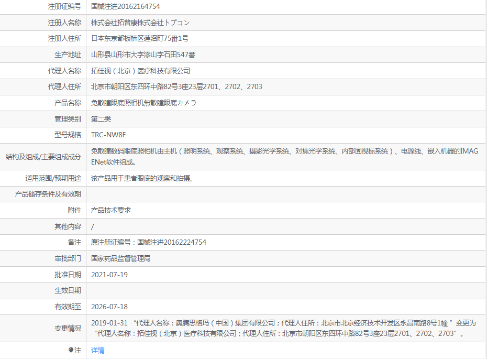The height and width of the screenshot is (359, 487).
Task: Click the 代理人住所 row label
Action: click(64, 86)
